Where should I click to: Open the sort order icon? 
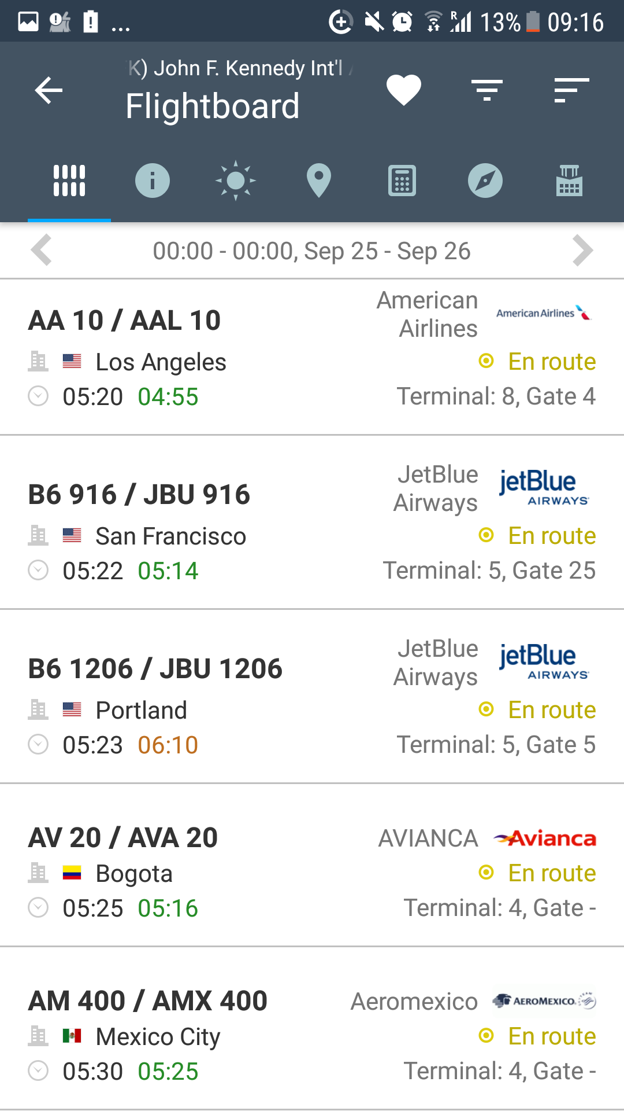click(x=571, y=90)
